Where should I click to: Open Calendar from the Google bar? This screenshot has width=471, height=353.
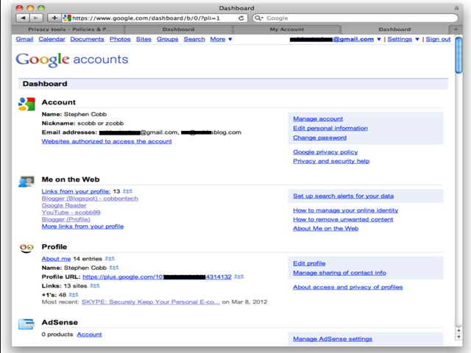(52, 39)
